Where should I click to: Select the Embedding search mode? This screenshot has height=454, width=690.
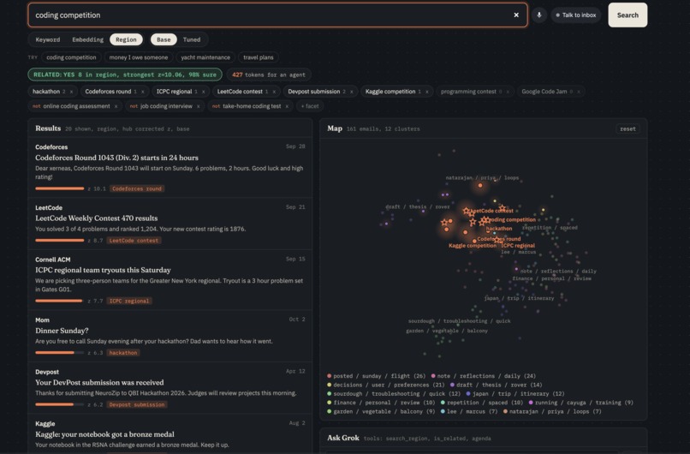(x=87, y=39)
